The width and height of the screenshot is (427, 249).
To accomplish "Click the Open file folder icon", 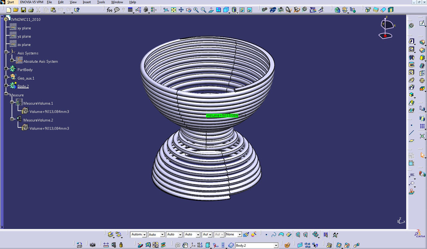I will 16,10.
